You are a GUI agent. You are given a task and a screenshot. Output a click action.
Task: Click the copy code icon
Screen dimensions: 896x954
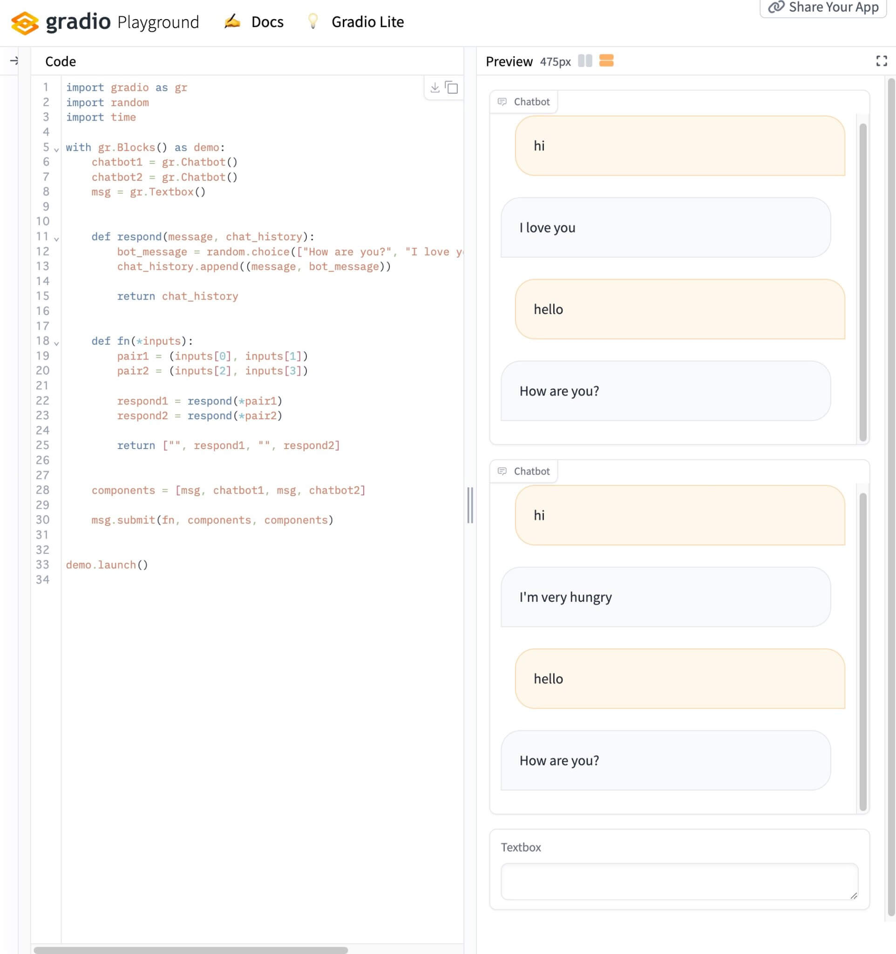tap(451, 87)
